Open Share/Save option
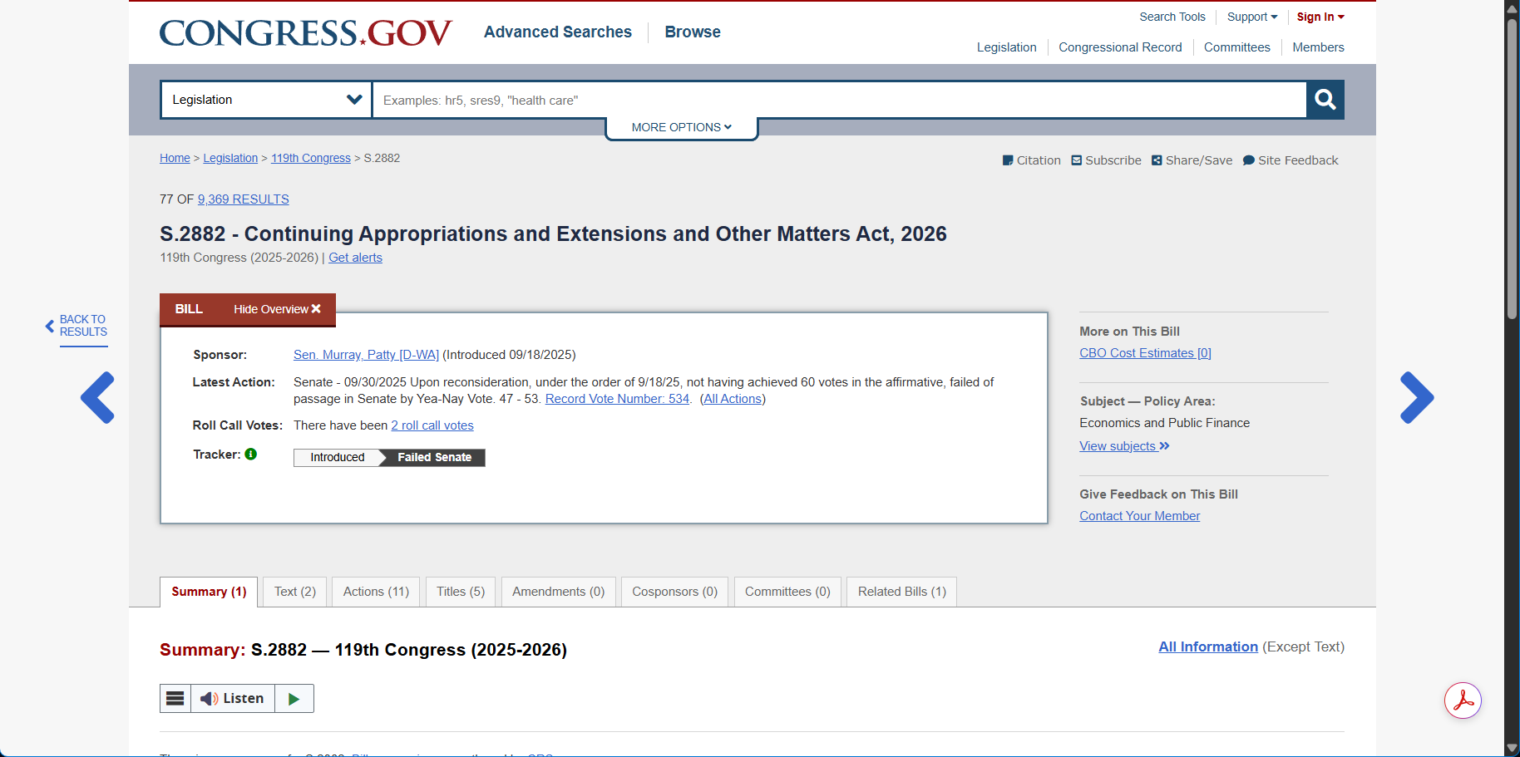The image size is (1520, 757). (1192, 160)
